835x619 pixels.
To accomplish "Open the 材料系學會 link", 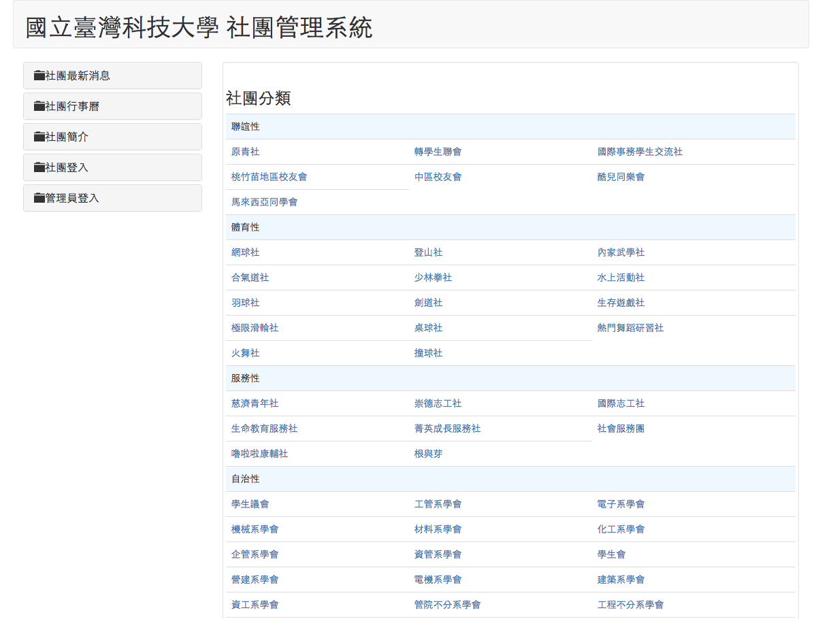I will pos(438,529).
